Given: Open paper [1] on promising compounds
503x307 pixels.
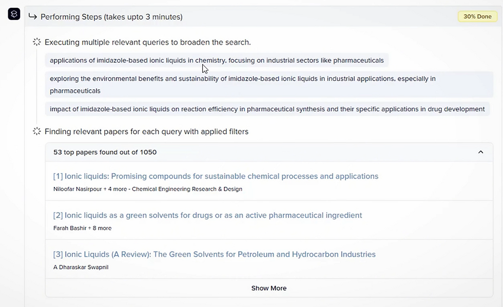Looking at the screenshot, I should pyautogui.click(x=216, y=176).
